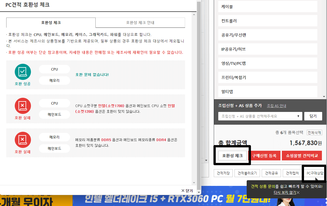Viewport: 327px width, 206px height.
Task: Click the PC구매상담 button
Action: (x=315, y=173)
